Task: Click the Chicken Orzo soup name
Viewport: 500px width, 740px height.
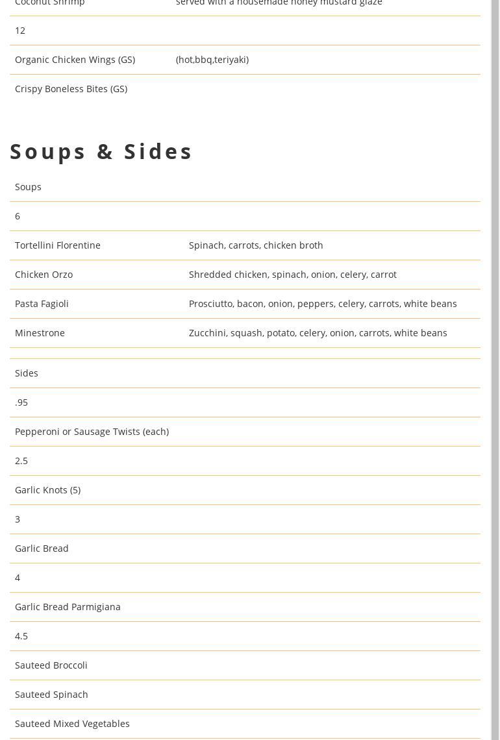Action: 44,275
